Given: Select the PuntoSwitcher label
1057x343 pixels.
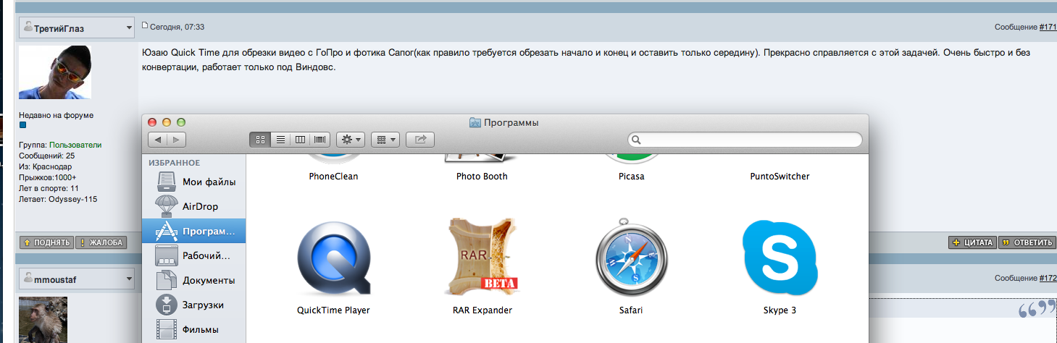Looking at the screenshot, I should pos(780,176).
